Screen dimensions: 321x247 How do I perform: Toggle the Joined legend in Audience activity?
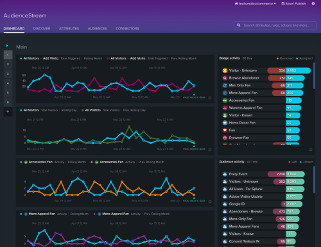coord(306,162)
